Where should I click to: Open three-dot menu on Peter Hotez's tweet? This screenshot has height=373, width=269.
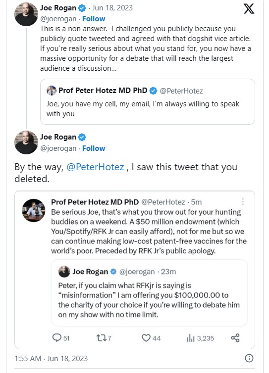tap(243, 201)
